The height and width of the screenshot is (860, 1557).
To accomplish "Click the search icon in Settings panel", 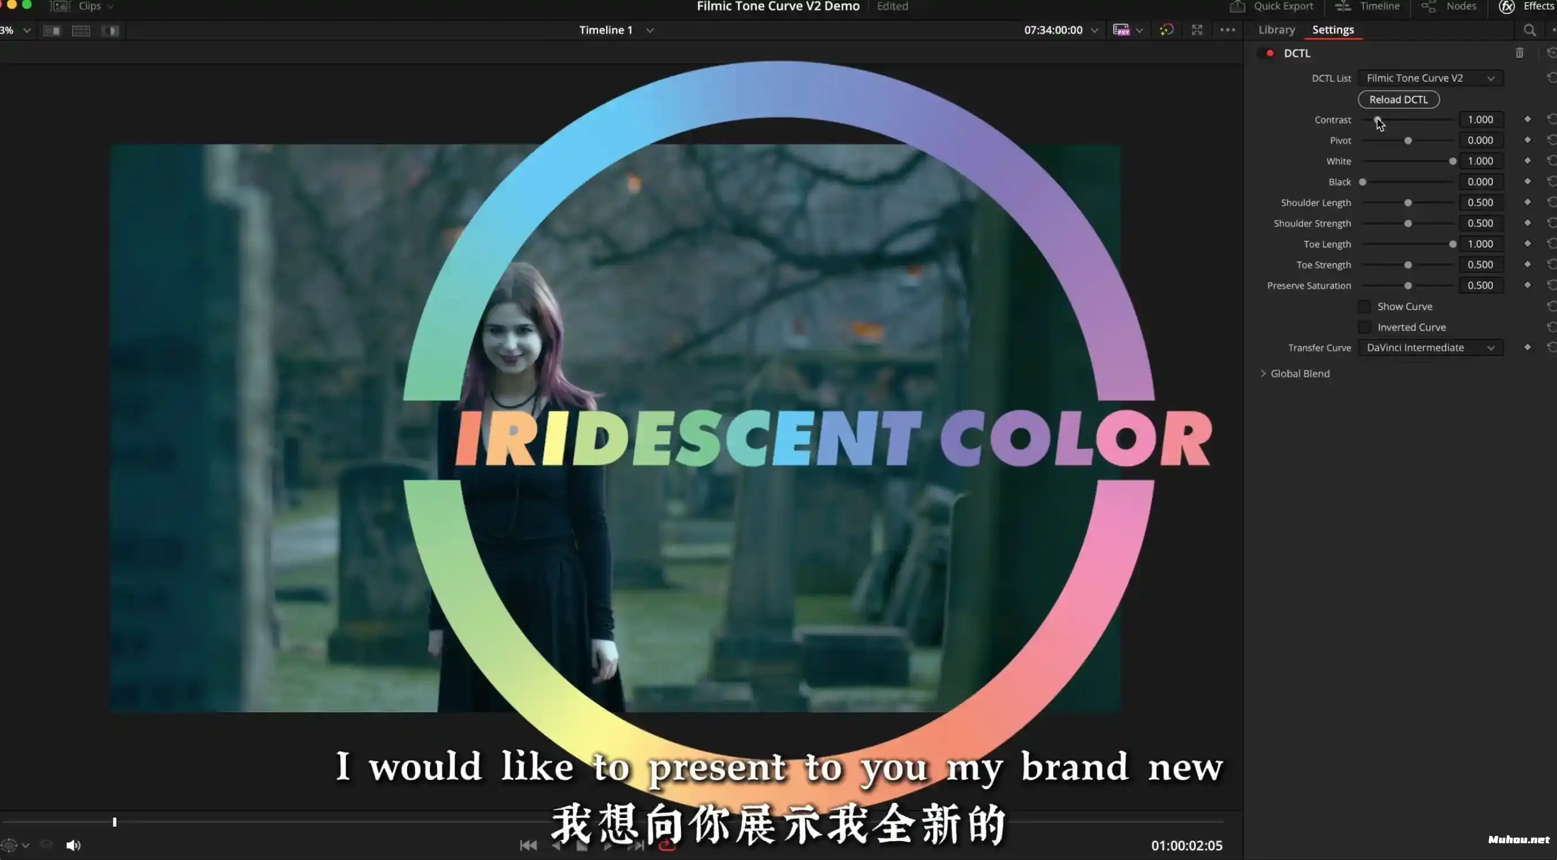I will coord(1529,30).
